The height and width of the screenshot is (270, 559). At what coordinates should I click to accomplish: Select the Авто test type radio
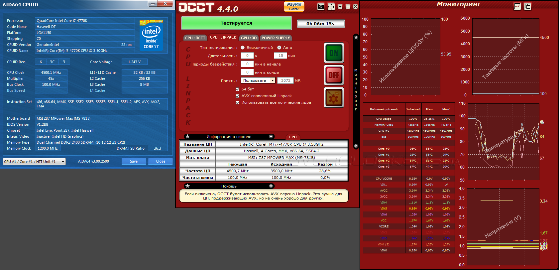point(279,48)
